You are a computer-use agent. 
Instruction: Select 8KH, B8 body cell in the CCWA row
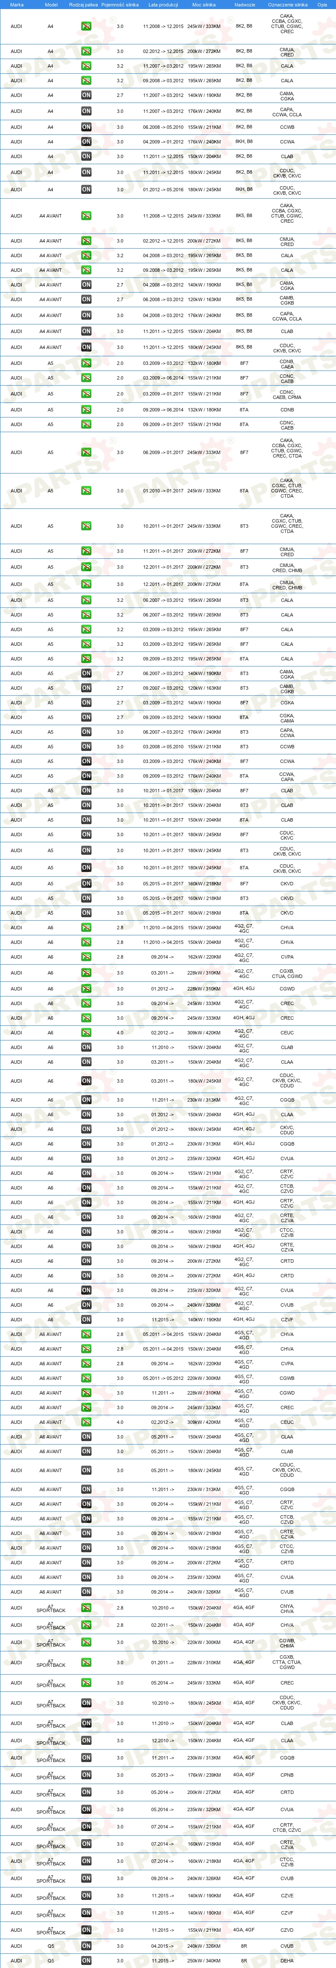(244, 141)
